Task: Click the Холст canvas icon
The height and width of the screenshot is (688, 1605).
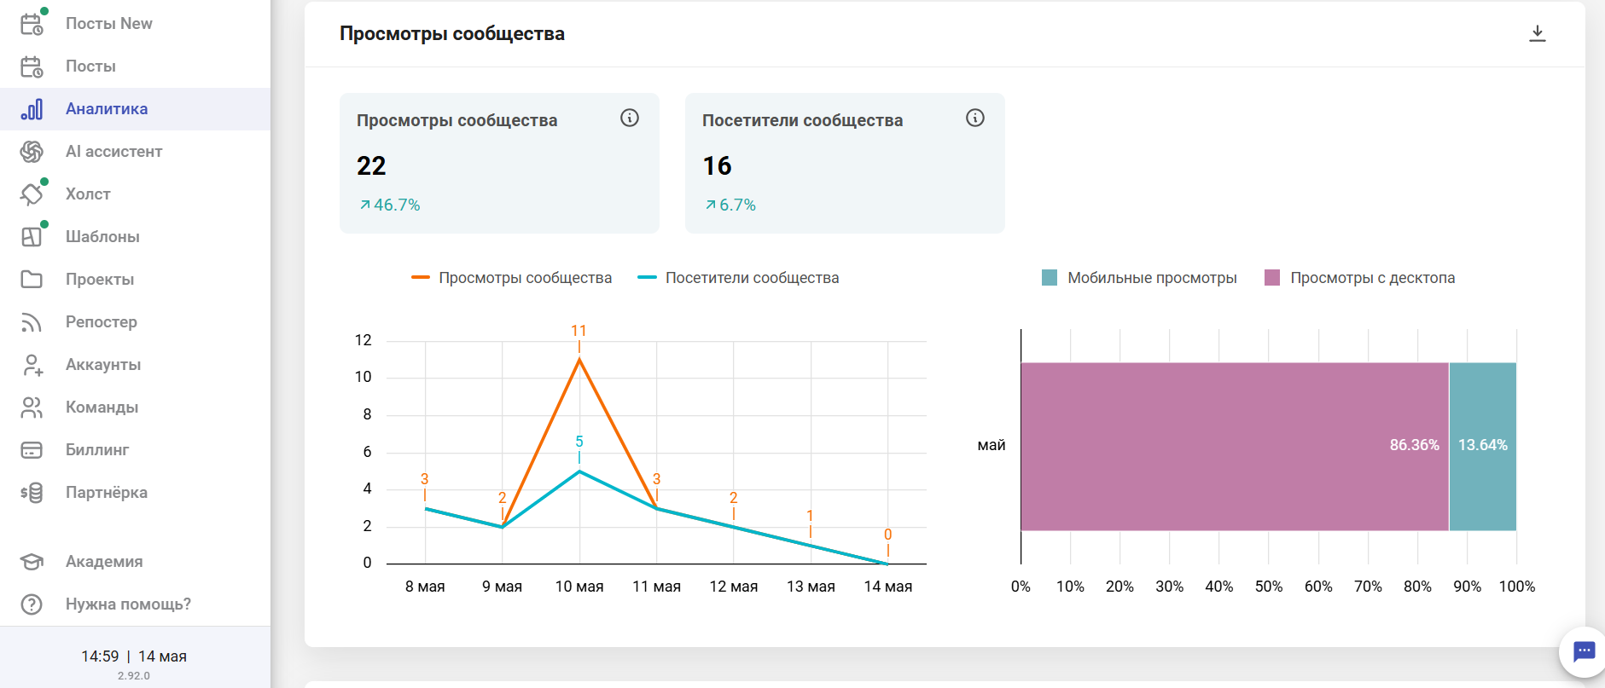Action: tap(32, 194)
